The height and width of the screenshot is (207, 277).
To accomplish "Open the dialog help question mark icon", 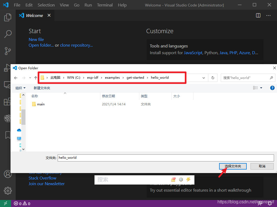I will pos(272,88).
